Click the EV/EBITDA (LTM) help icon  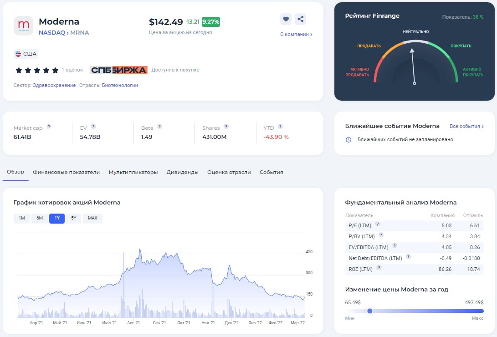click(395, 245)
